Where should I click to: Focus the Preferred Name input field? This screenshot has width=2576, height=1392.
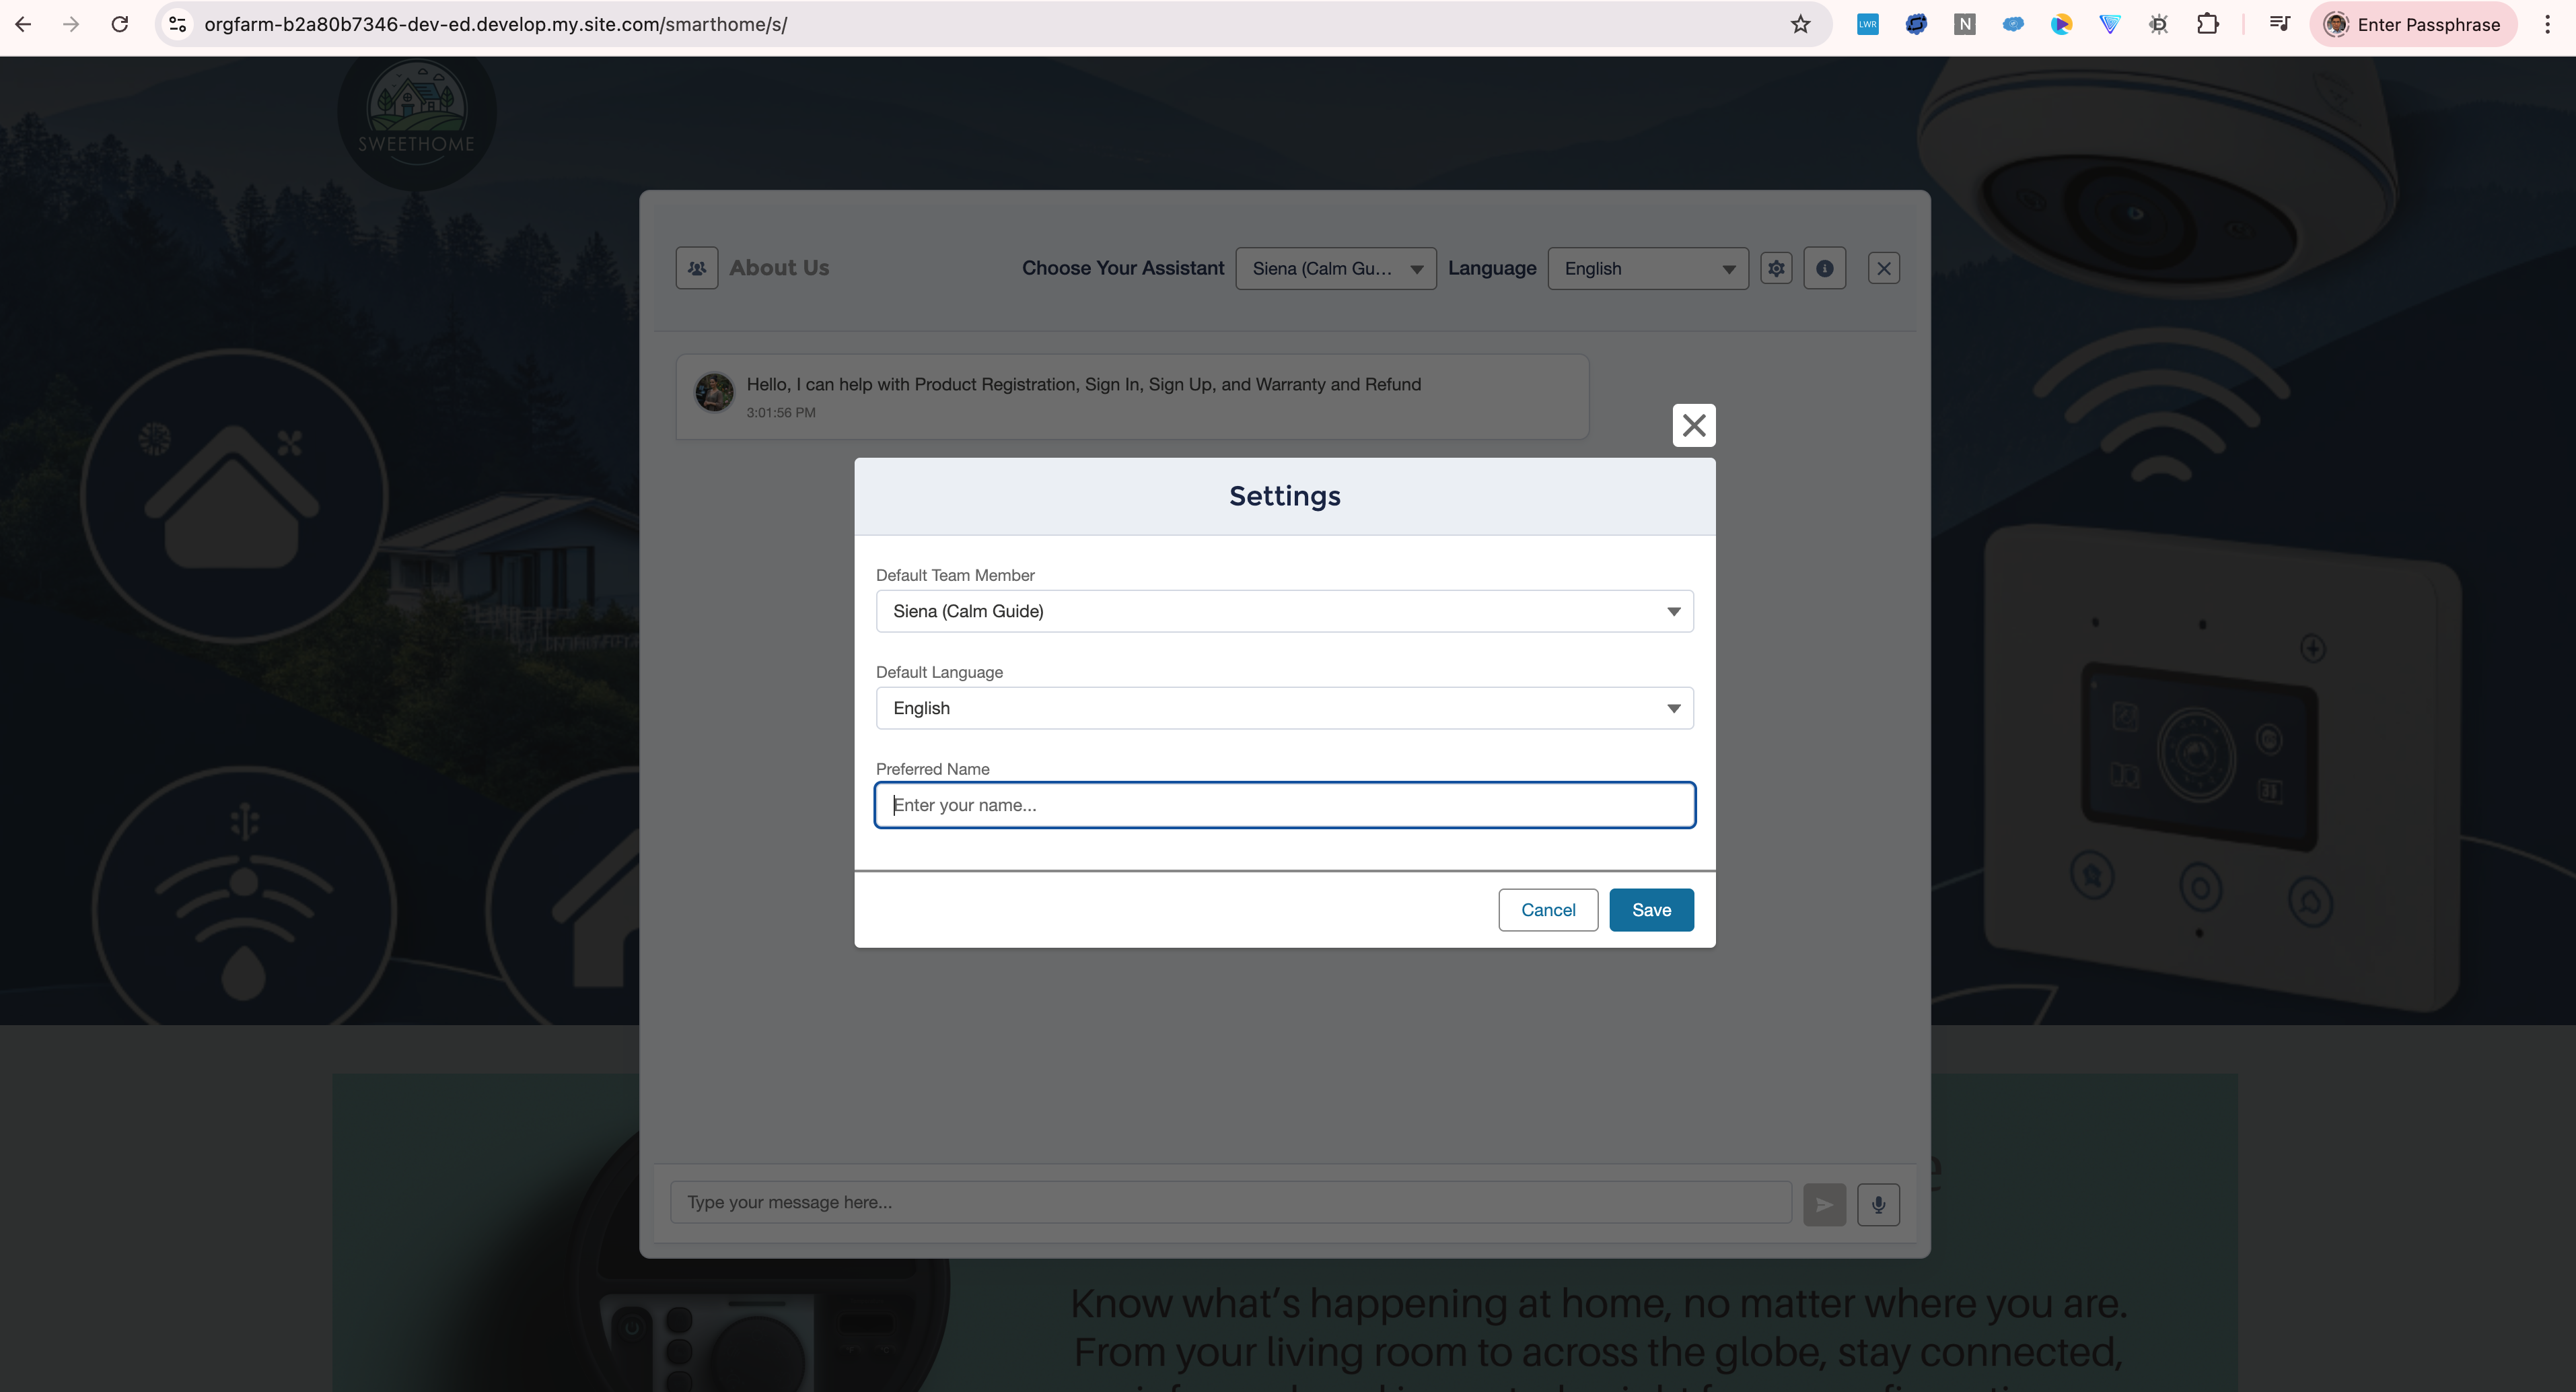1284,805
